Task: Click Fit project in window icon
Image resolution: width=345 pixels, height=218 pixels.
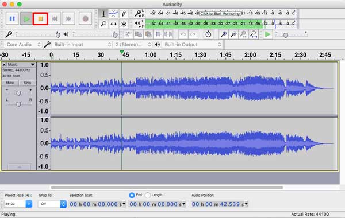Action: click(x=254, y=34)
